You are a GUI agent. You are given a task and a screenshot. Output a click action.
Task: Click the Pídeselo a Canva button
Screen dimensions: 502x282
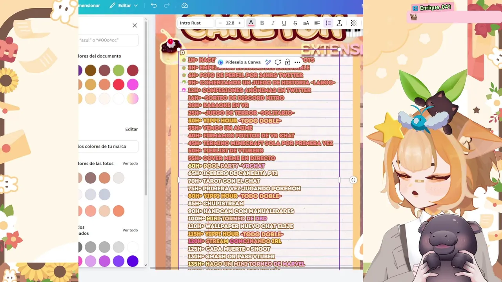(239, 62)
